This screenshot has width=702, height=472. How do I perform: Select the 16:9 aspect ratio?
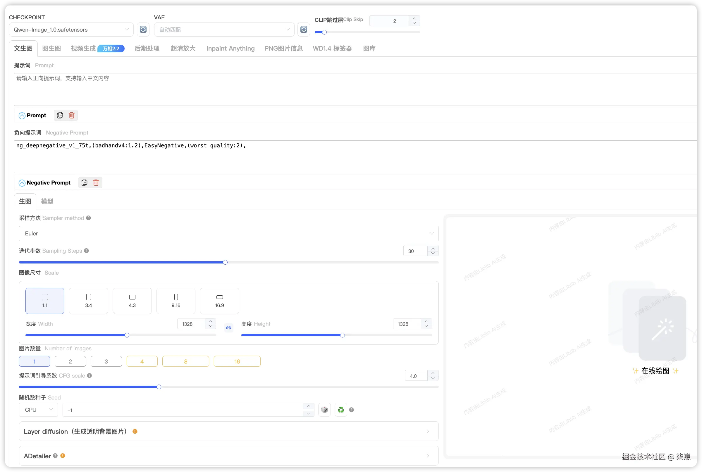coord(219,301)
